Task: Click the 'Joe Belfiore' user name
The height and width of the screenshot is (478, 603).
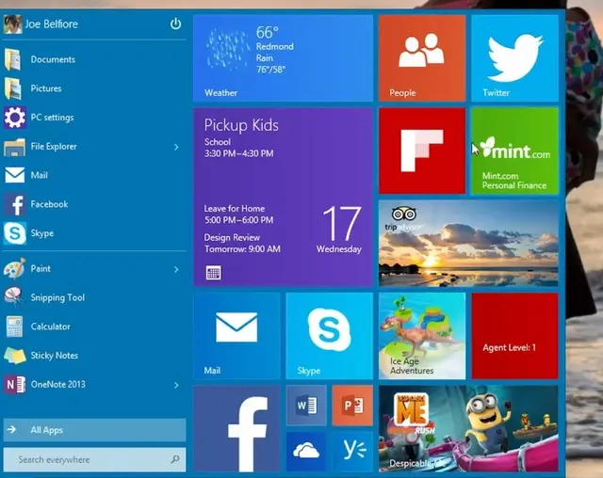Action: [x=52, y=24]
